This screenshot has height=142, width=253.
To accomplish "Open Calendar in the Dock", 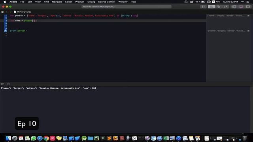I will [21, 138].
